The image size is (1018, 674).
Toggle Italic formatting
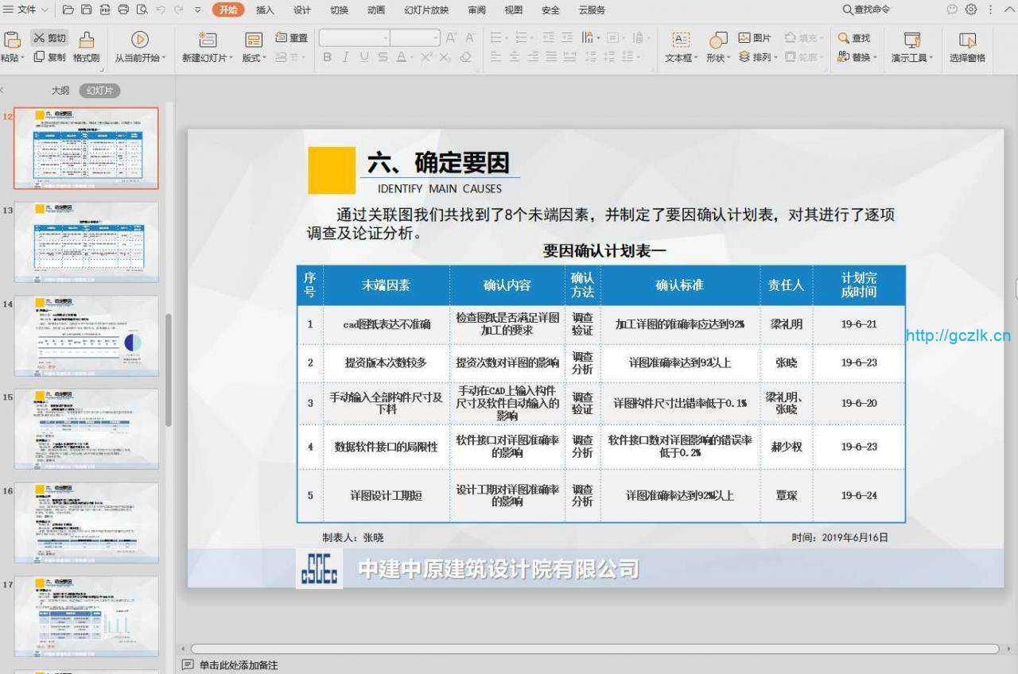point(345,57)
